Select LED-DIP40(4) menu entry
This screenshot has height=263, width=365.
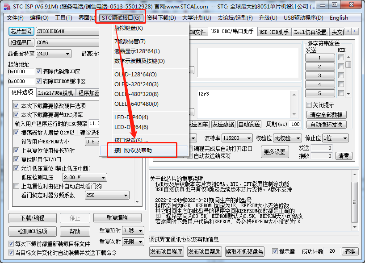[144, 117]
